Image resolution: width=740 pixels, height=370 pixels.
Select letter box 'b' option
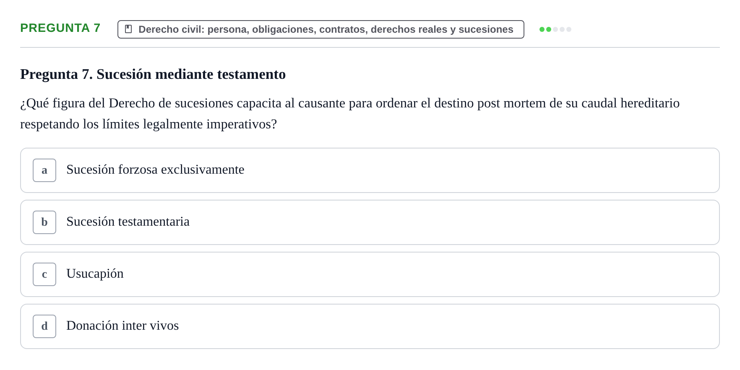click(44, 222)
